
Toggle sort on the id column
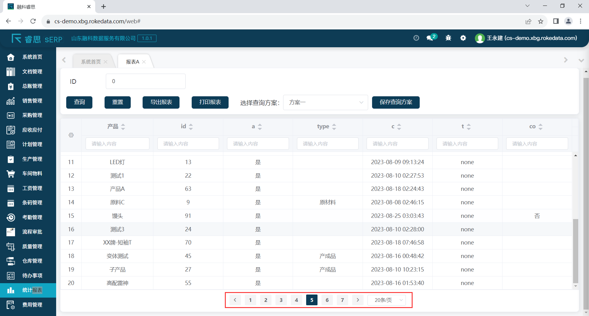pyautogui.click(x=191, y=127)
